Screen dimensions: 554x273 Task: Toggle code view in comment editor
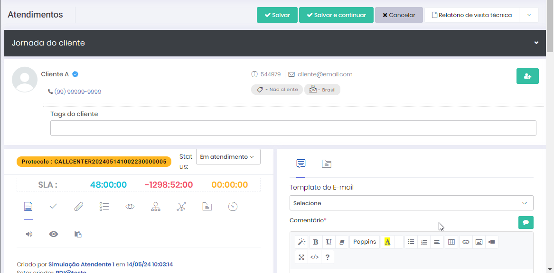click(314, 257)
